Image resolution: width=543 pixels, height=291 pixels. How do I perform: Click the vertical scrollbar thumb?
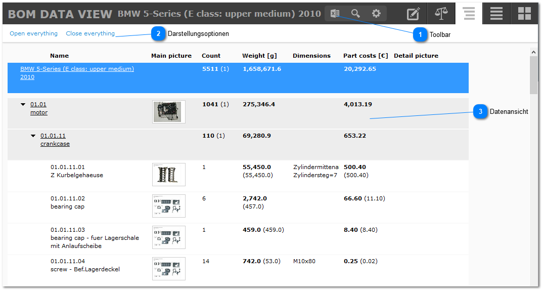[534, 74]
